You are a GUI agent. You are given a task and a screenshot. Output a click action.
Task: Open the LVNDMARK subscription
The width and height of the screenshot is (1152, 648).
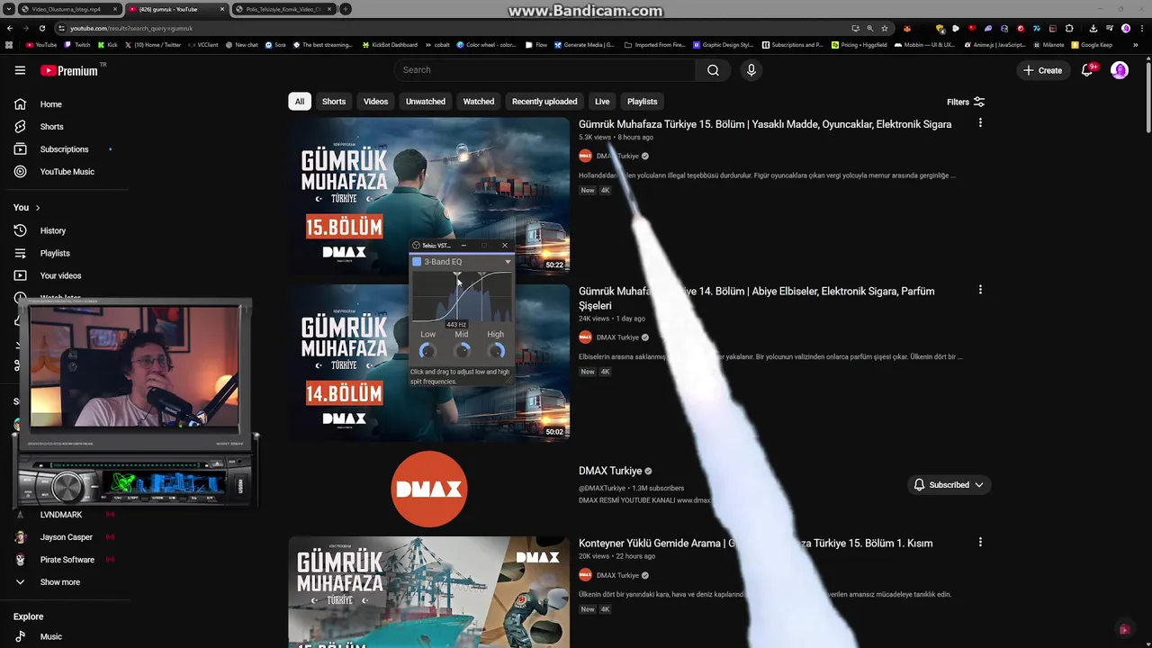(60, 515)
